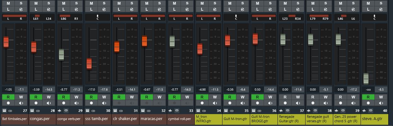Record-enable Renegade guit verses.gtr (R) channel

[313, 103]
